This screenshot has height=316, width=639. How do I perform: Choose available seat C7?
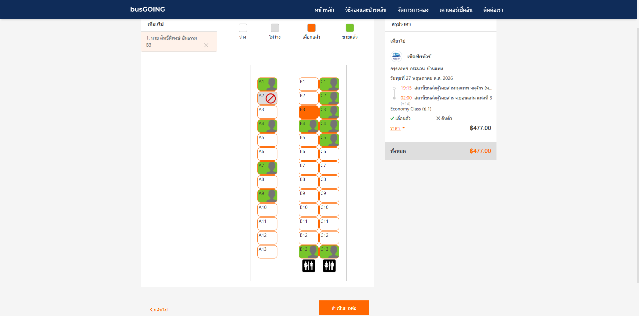(329, 168)
